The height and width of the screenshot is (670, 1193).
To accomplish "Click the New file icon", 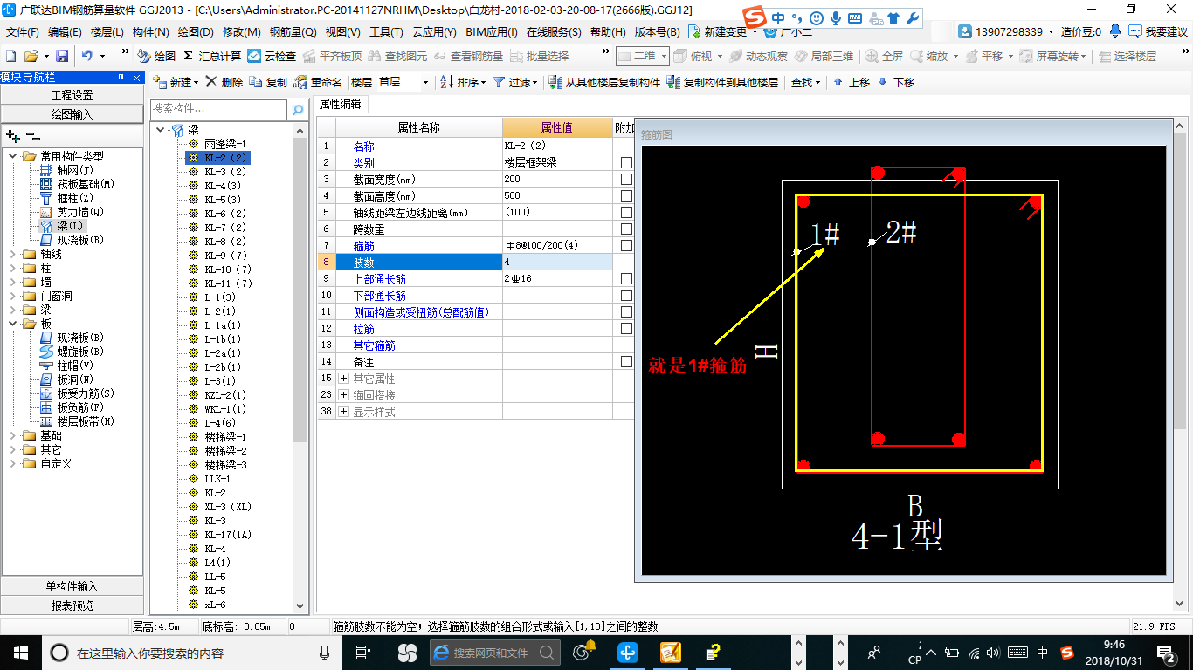I will 10,56.
